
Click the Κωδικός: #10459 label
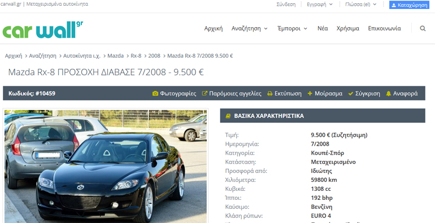32,94
